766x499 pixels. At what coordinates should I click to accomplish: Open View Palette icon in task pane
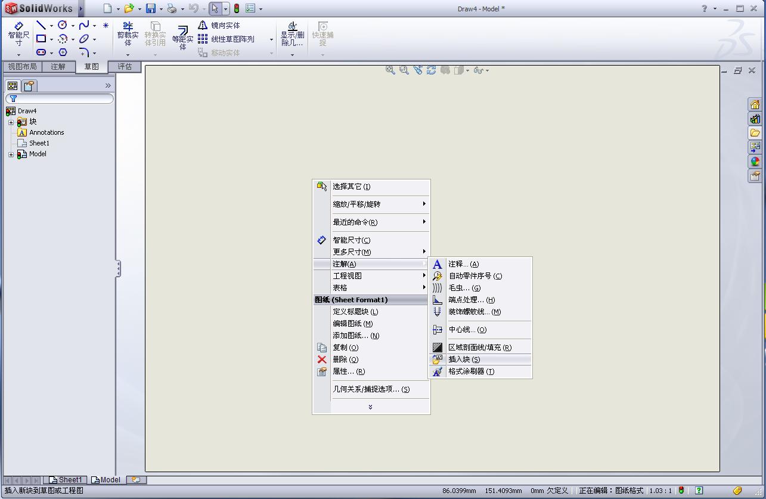tap(755, 147)
